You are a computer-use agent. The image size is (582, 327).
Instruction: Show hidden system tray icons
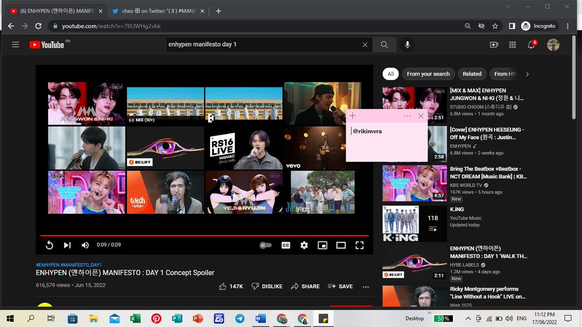pos(468,318)
